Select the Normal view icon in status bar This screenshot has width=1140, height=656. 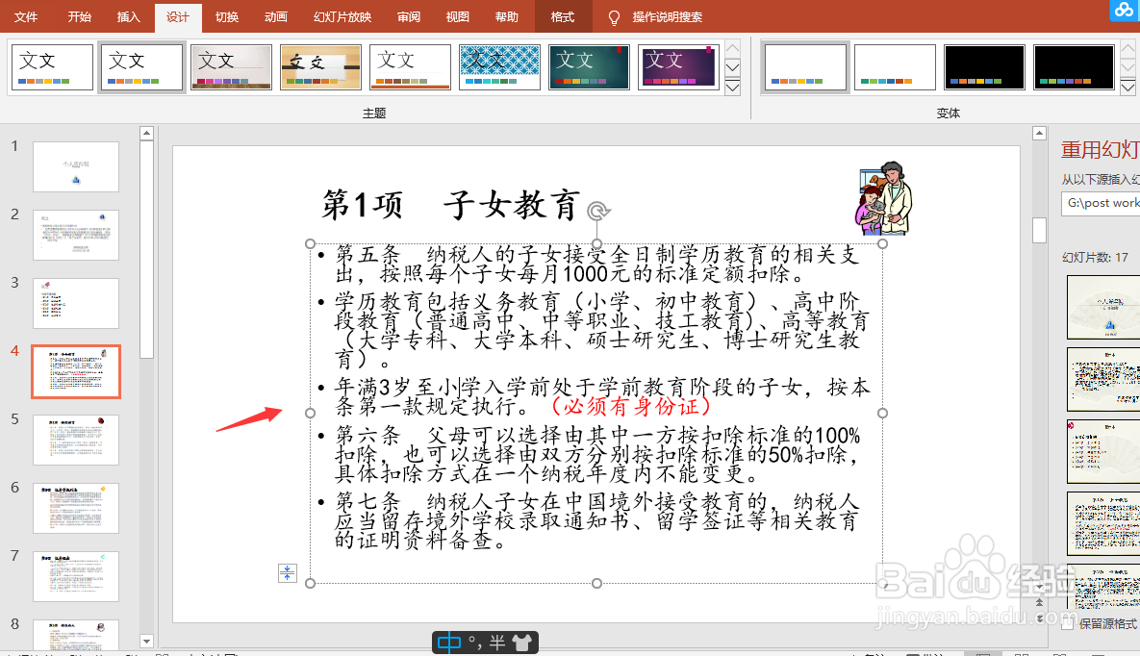pyautogui.click(x=982, y=653)
